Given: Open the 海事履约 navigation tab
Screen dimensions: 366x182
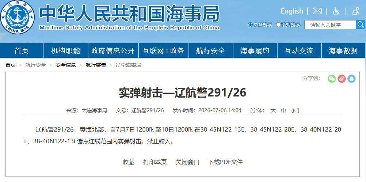Looking at the screenshot, I should click(255, 50).
